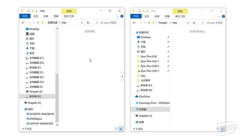Expand the ribbon chevron in left window
The width and height of the screenshot is (242, 140).
[118, 16]
